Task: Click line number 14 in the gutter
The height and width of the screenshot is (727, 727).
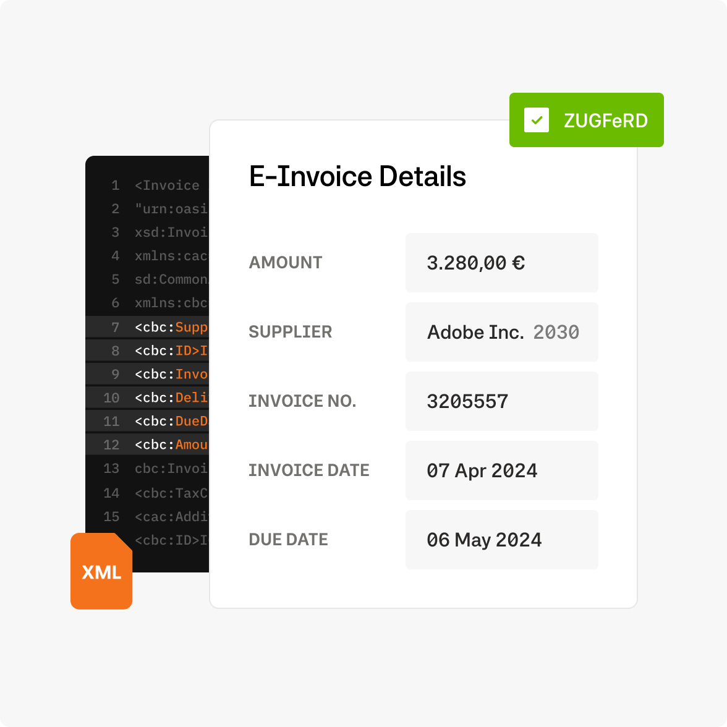Action: pos(111,493)
